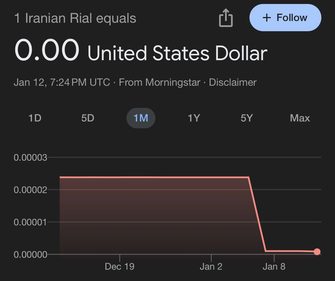Image resolution: width=335 pixels, height=281 pixels.
Task: Show the Max time range
Action: (300, 118)
